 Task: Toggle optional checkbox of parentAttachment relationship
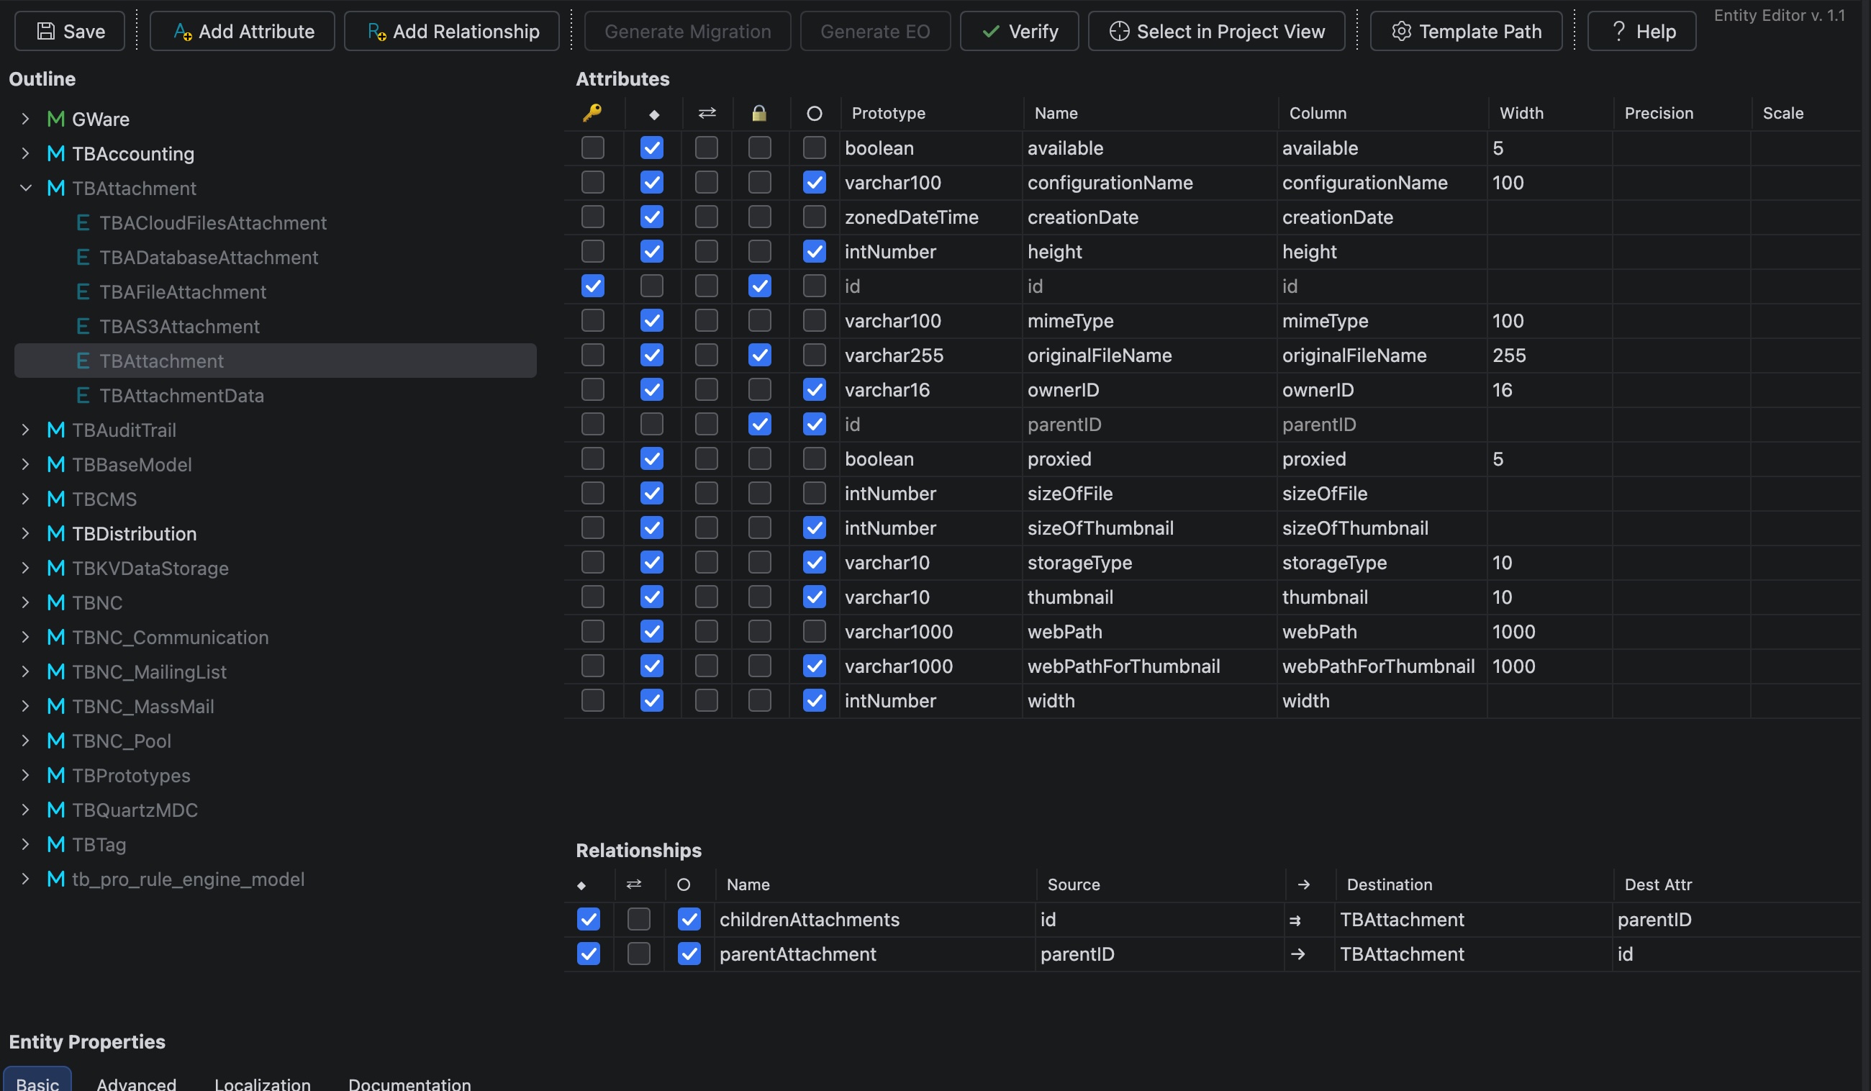point(689,954)
